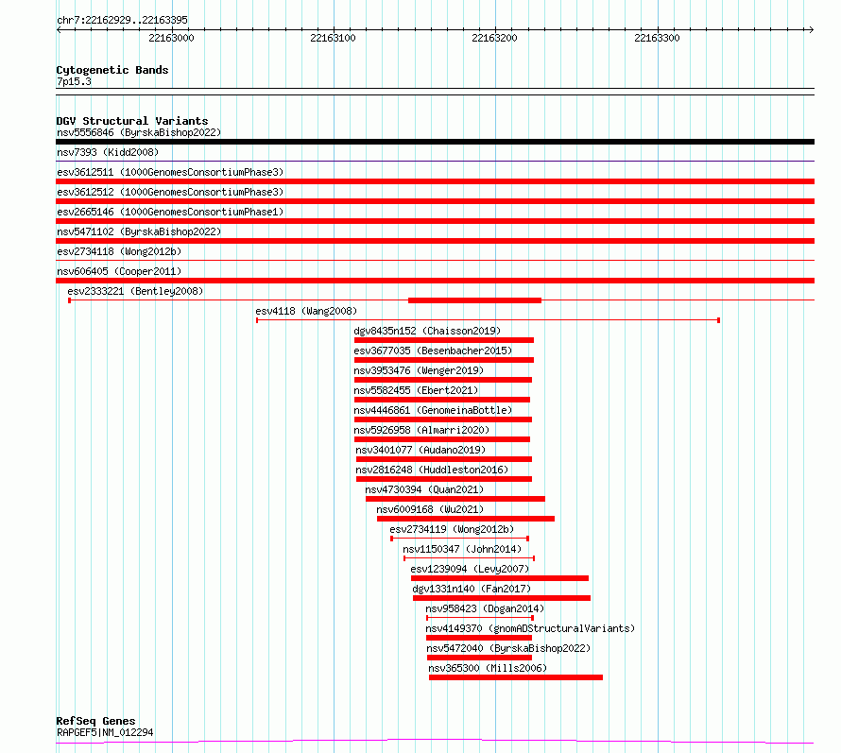Open variant nsv3953476 (Wenger2019)
This screenshot has height=753, width=841.
click(419, 370)
